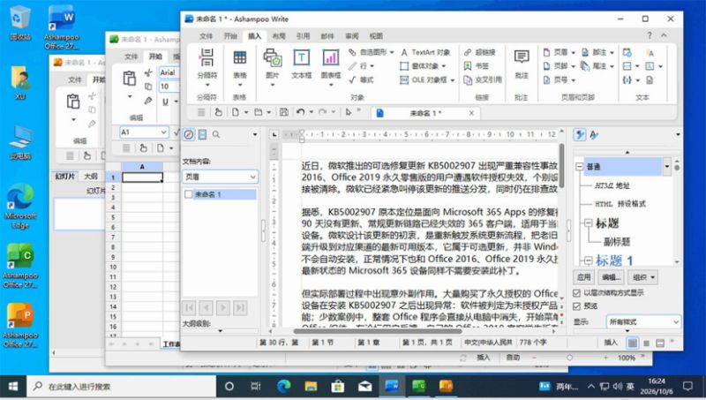Click the search magnifier in left sidebar
Viewport: 706px width, 400px height.
pyautogui.click(x=216, y=134)
